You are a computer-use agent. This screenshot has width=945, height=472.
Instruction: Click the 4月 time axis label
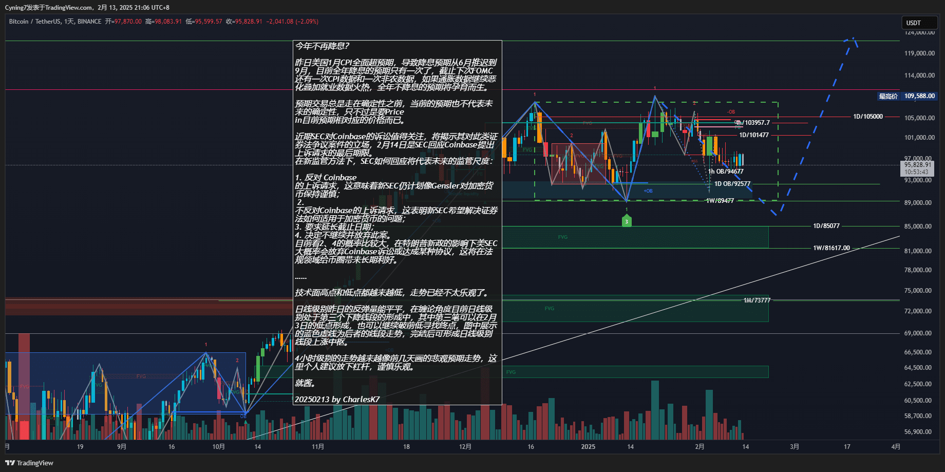(x=896, y=447)
